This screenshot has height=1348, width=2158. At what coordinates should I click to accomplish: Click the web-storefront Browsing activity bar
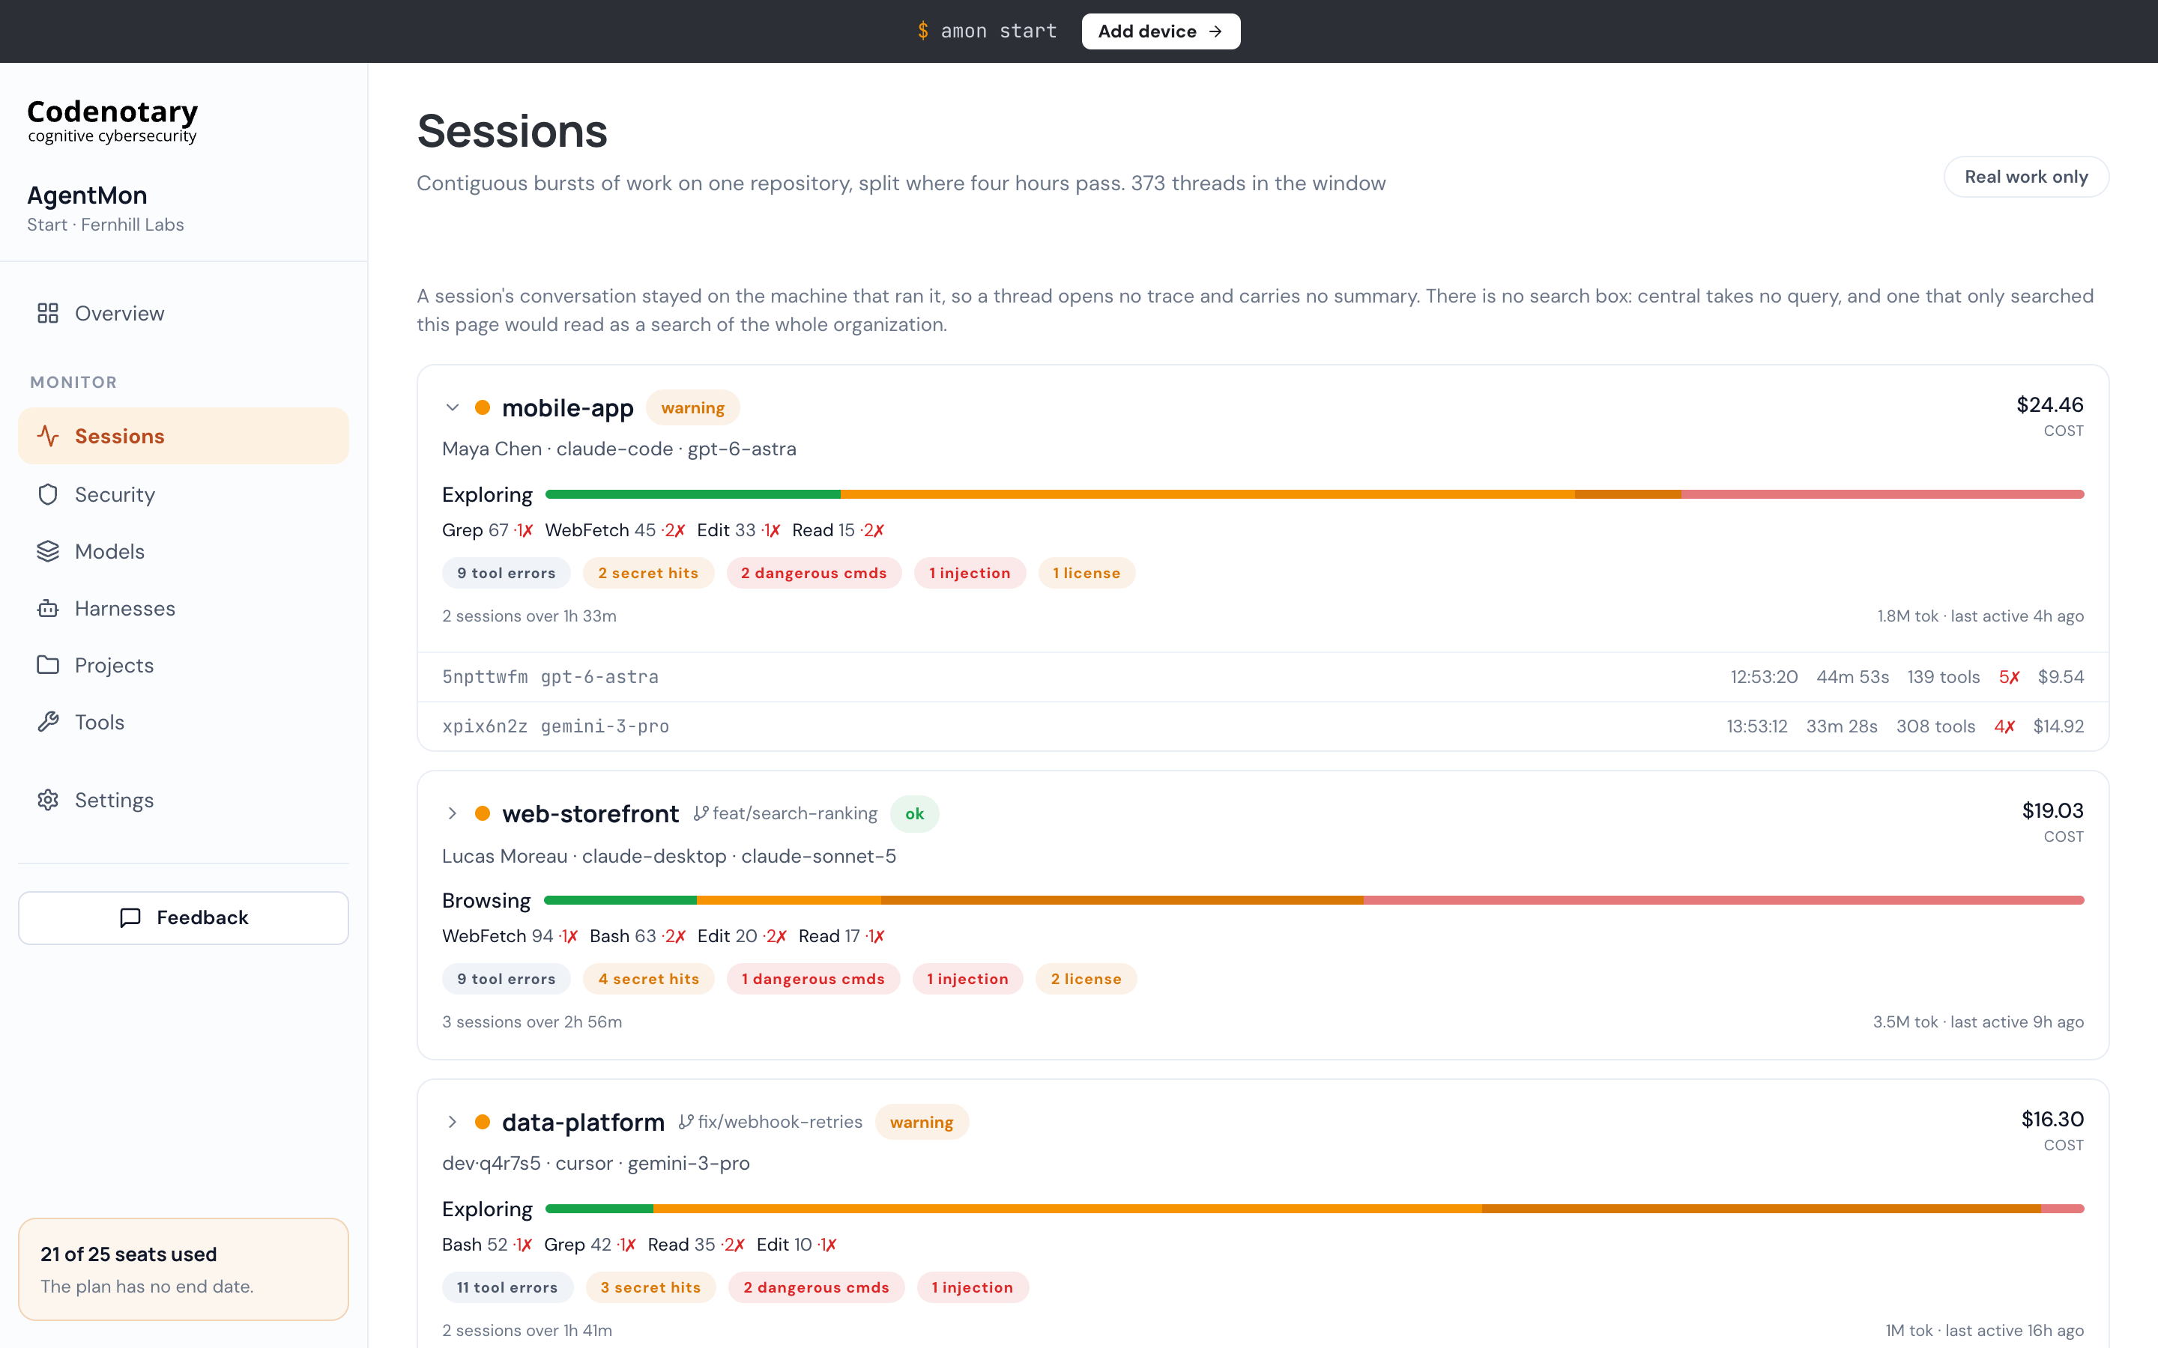click(x=1314, y=900)
